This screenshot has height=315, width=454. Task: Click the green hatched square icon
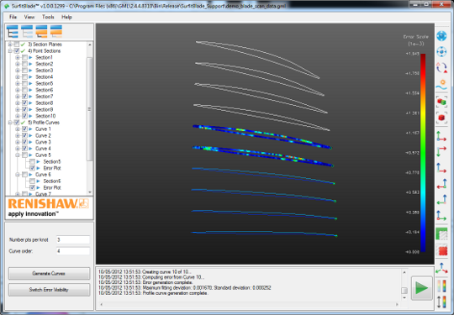(x=441, y=234)
